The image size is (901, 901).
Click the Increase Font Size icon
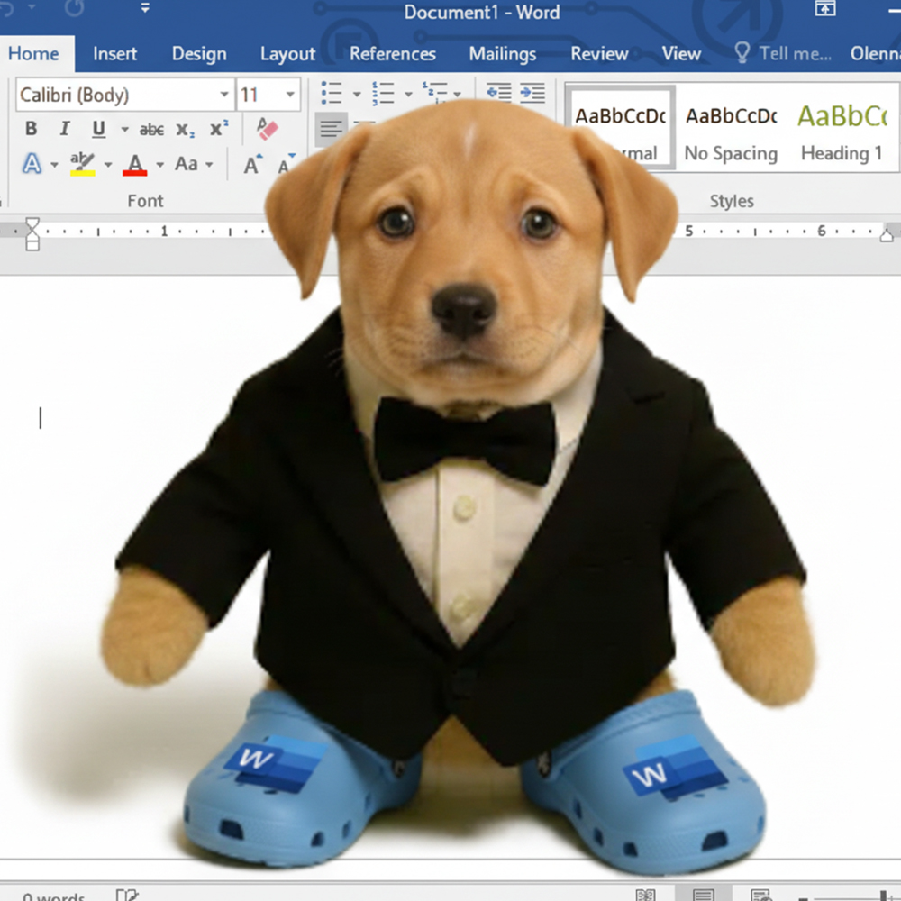(252, 162)
